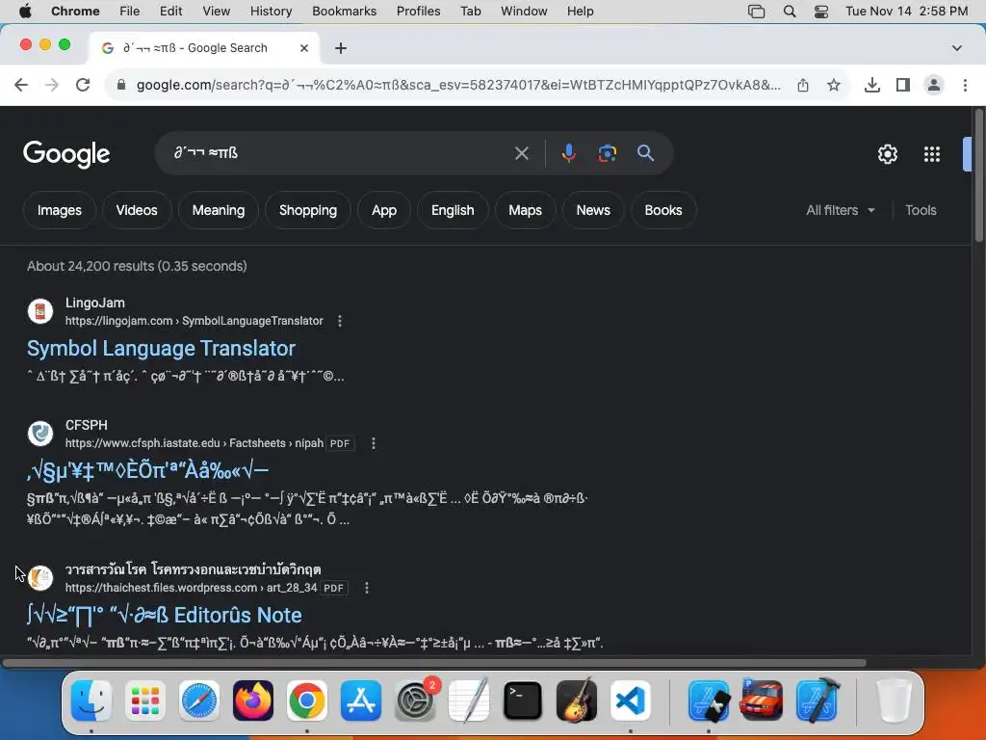Open more options for thaichest result
The height and width of the screenshot is (740, 986).
[x=367, y=588]
